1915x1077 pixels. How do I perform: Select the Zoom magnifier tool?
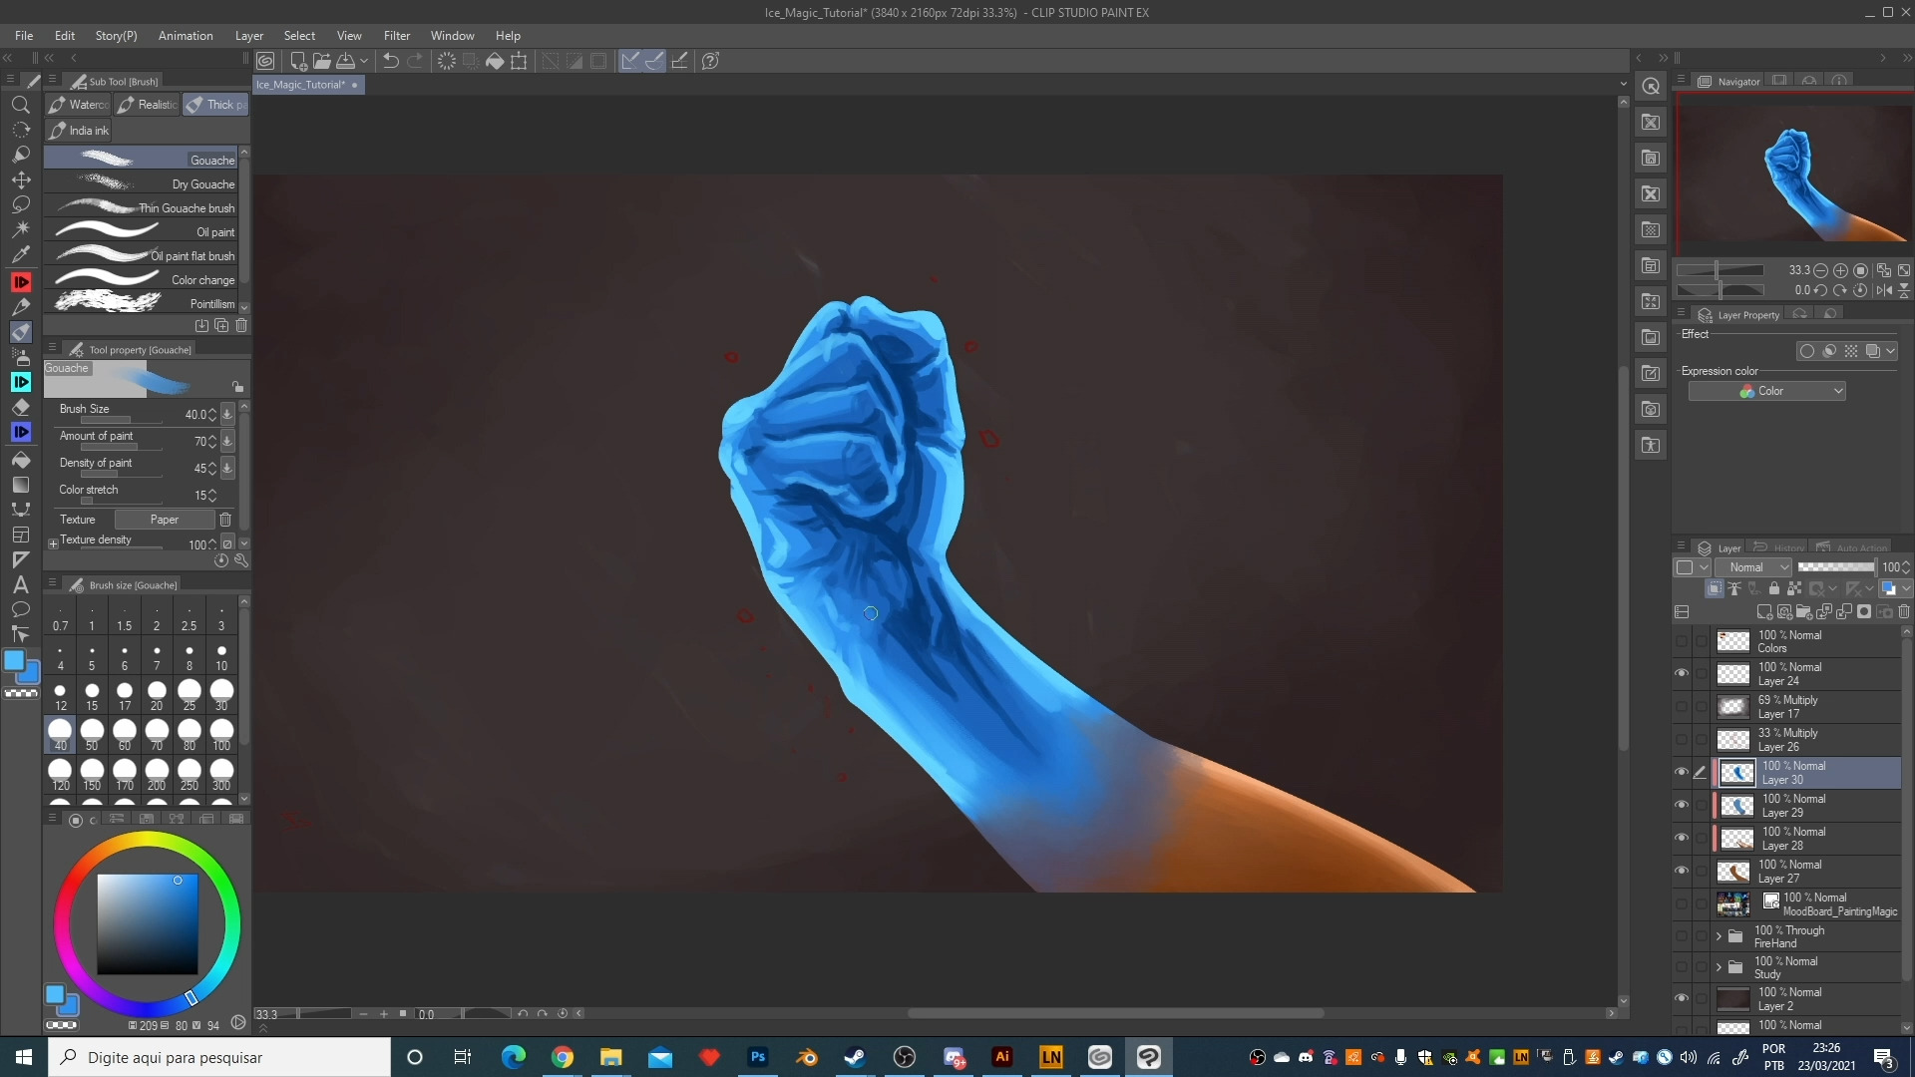(x=20, y=105)
